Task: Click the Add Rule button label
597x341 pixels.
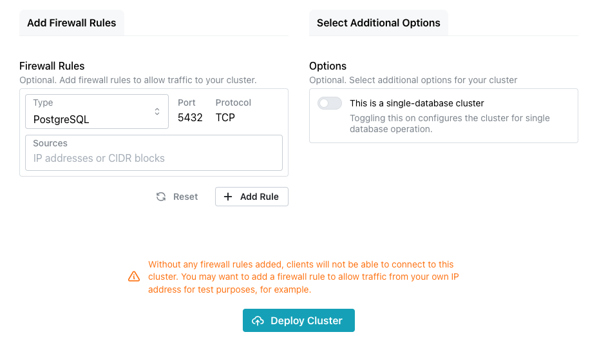Action: (260, 197)
